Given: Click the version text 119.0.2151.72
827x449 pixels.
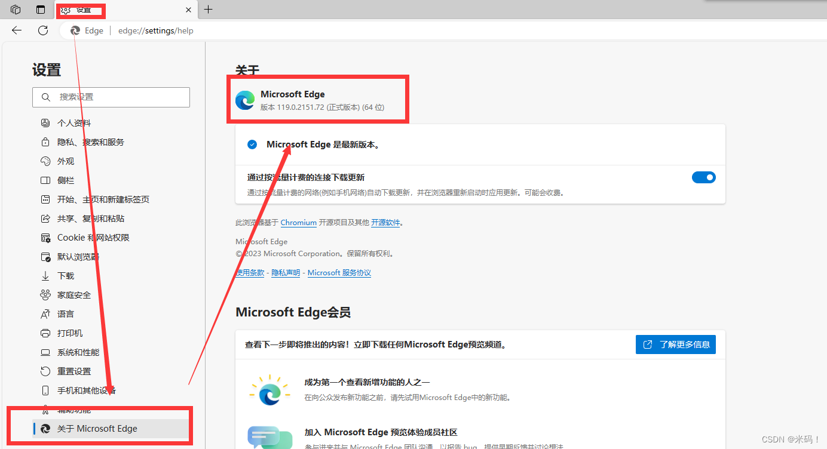Looking at the screenshot, I should point(301,107).
